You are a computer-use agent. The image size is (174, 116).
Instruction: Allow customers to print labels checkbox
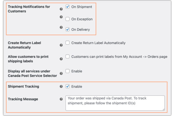point(68,57)
